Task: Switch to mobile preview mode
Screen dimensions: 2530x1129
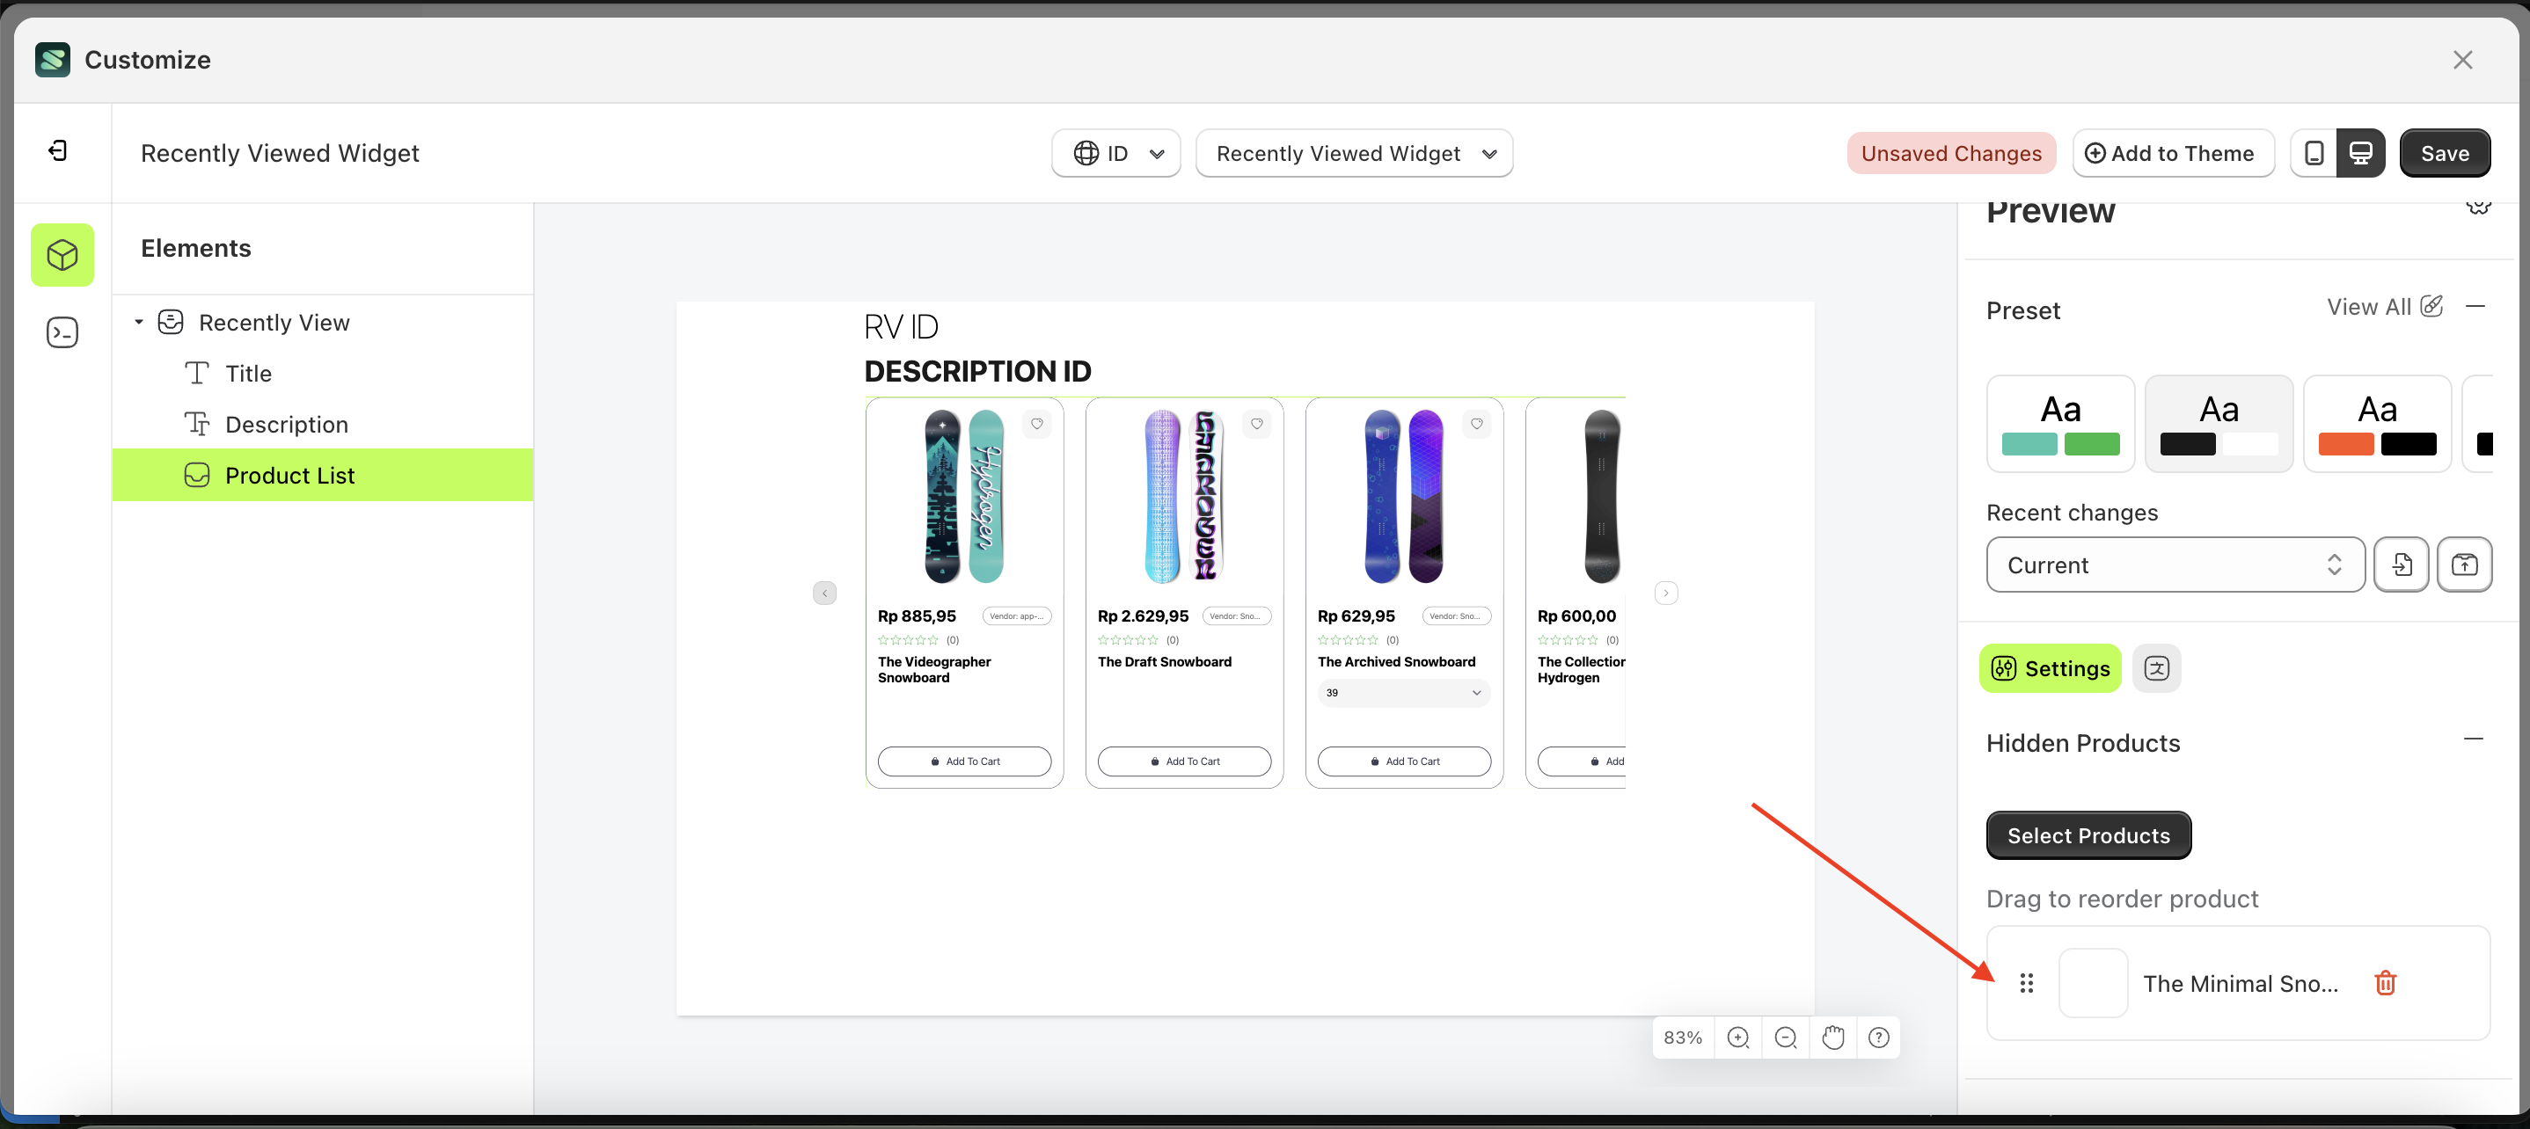Action: [x=2313, y=153]
